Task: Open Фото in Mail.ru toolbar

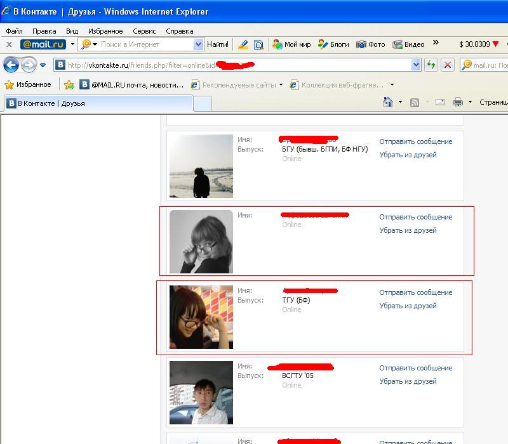Action: click(x=371, y=44)
